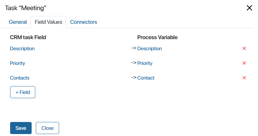Viewport: 258px width, 136px height.
Task: Delete the Priority field mapping row
Action: [x=244, y=63]
